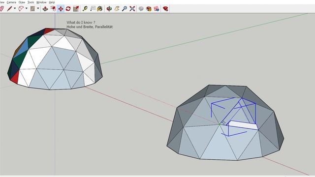Click the 'Hohe und Breite, Parallelität' text
Image resolution: width=315 pixels, height=177 pixels.
(90, 27)
